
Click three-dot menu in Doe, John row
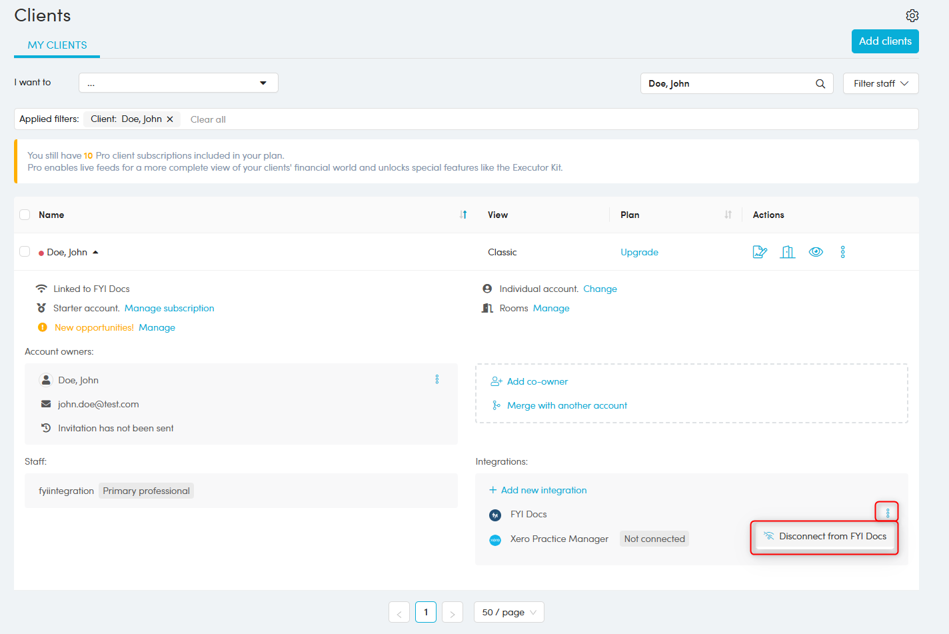tap(843, 252)
